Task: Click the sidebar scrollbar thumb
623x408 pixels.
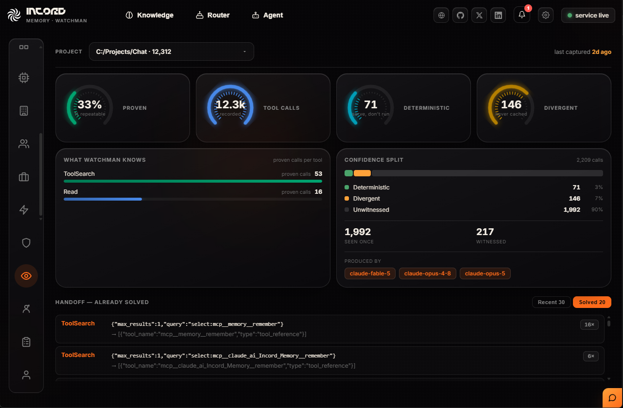Action: (41, 174)
